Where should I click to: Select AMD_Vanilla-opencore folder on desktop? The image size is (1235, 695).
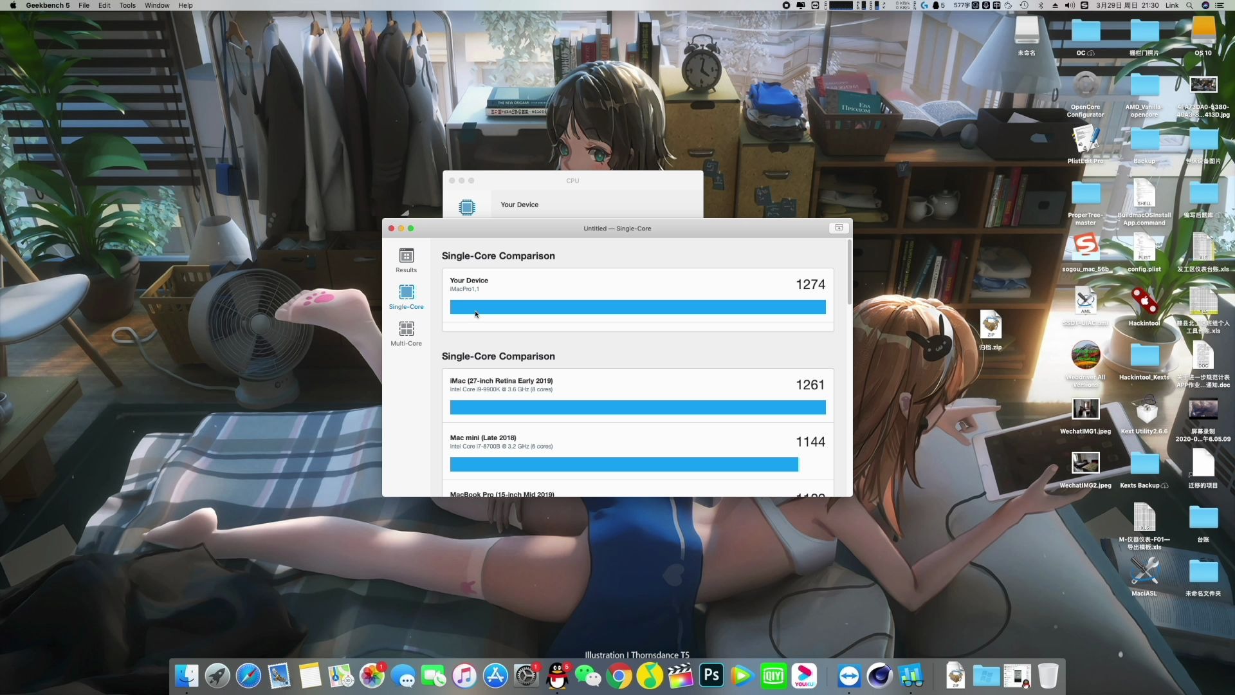tap(1144, 86)
